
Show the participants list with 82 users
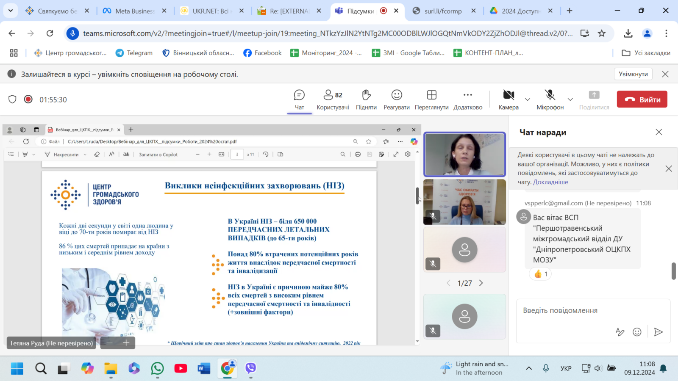click(333, 99)
